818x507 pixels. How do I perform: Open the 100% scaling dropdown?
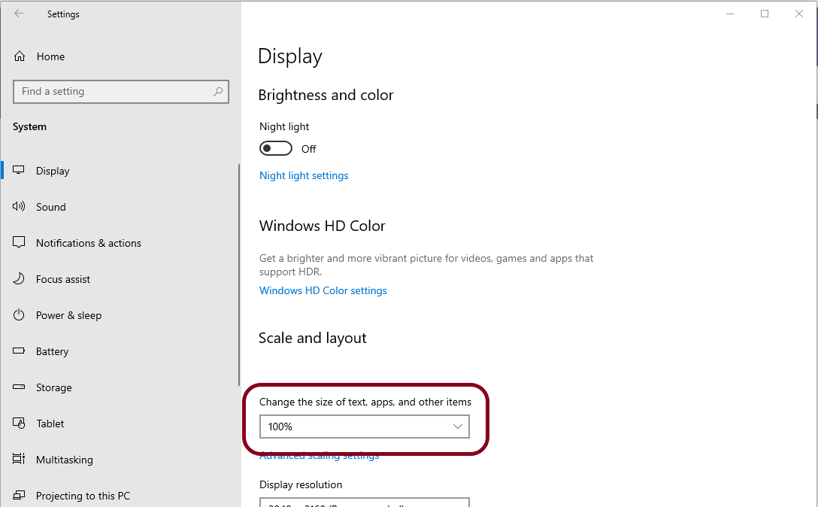click(365, 427)
